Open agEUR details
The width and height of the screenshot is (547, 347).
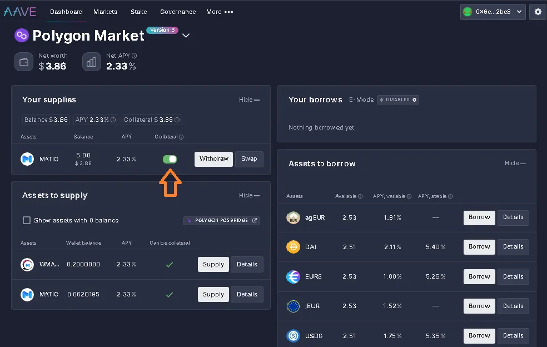coord(513,217)
